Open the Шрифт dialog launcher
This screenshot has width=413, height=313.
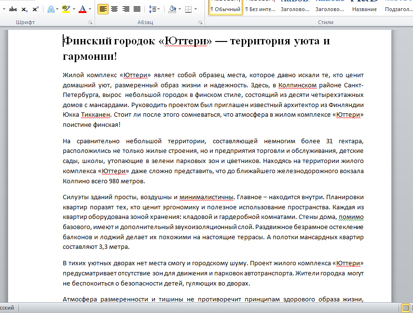(90, 23)
